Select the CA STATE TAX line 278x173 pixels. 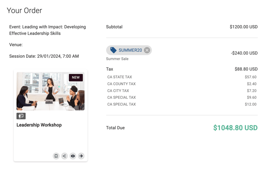point(120,77)
